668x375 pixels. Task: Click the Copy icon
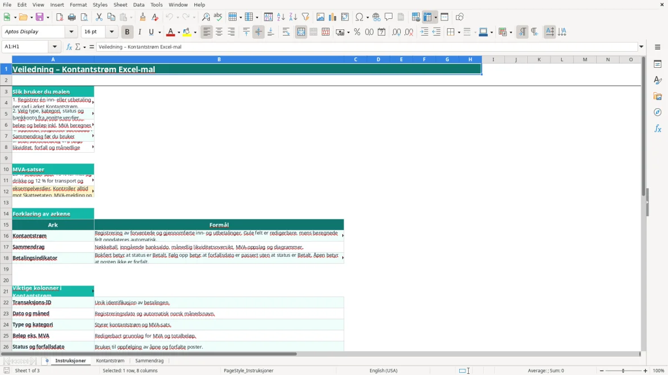click(x=111, y=17)
